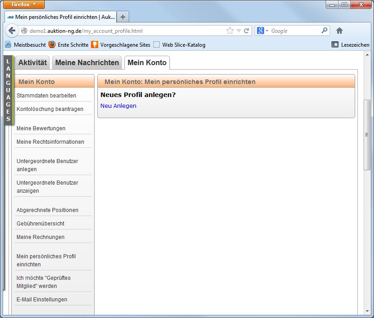
Task: Open Meine Bewertungen in sidebar
Action: [41, 128]
